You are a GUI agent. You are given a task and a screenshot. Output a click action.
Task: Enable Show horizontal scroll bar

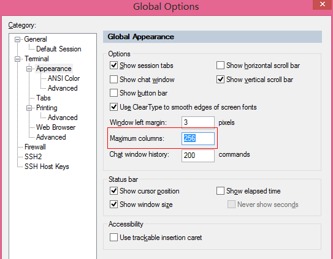point(220,66)
